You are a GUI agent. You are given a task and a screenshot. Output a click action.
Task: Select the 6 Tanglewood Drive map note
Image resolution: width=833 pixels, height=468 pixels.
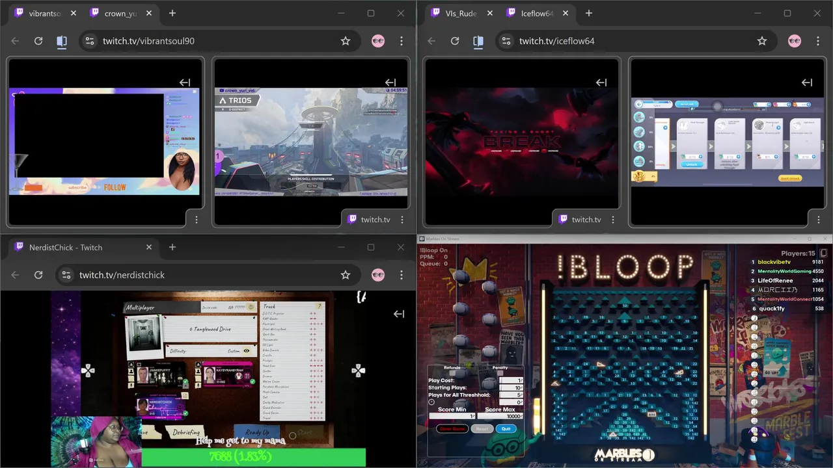tap(210, 329)
